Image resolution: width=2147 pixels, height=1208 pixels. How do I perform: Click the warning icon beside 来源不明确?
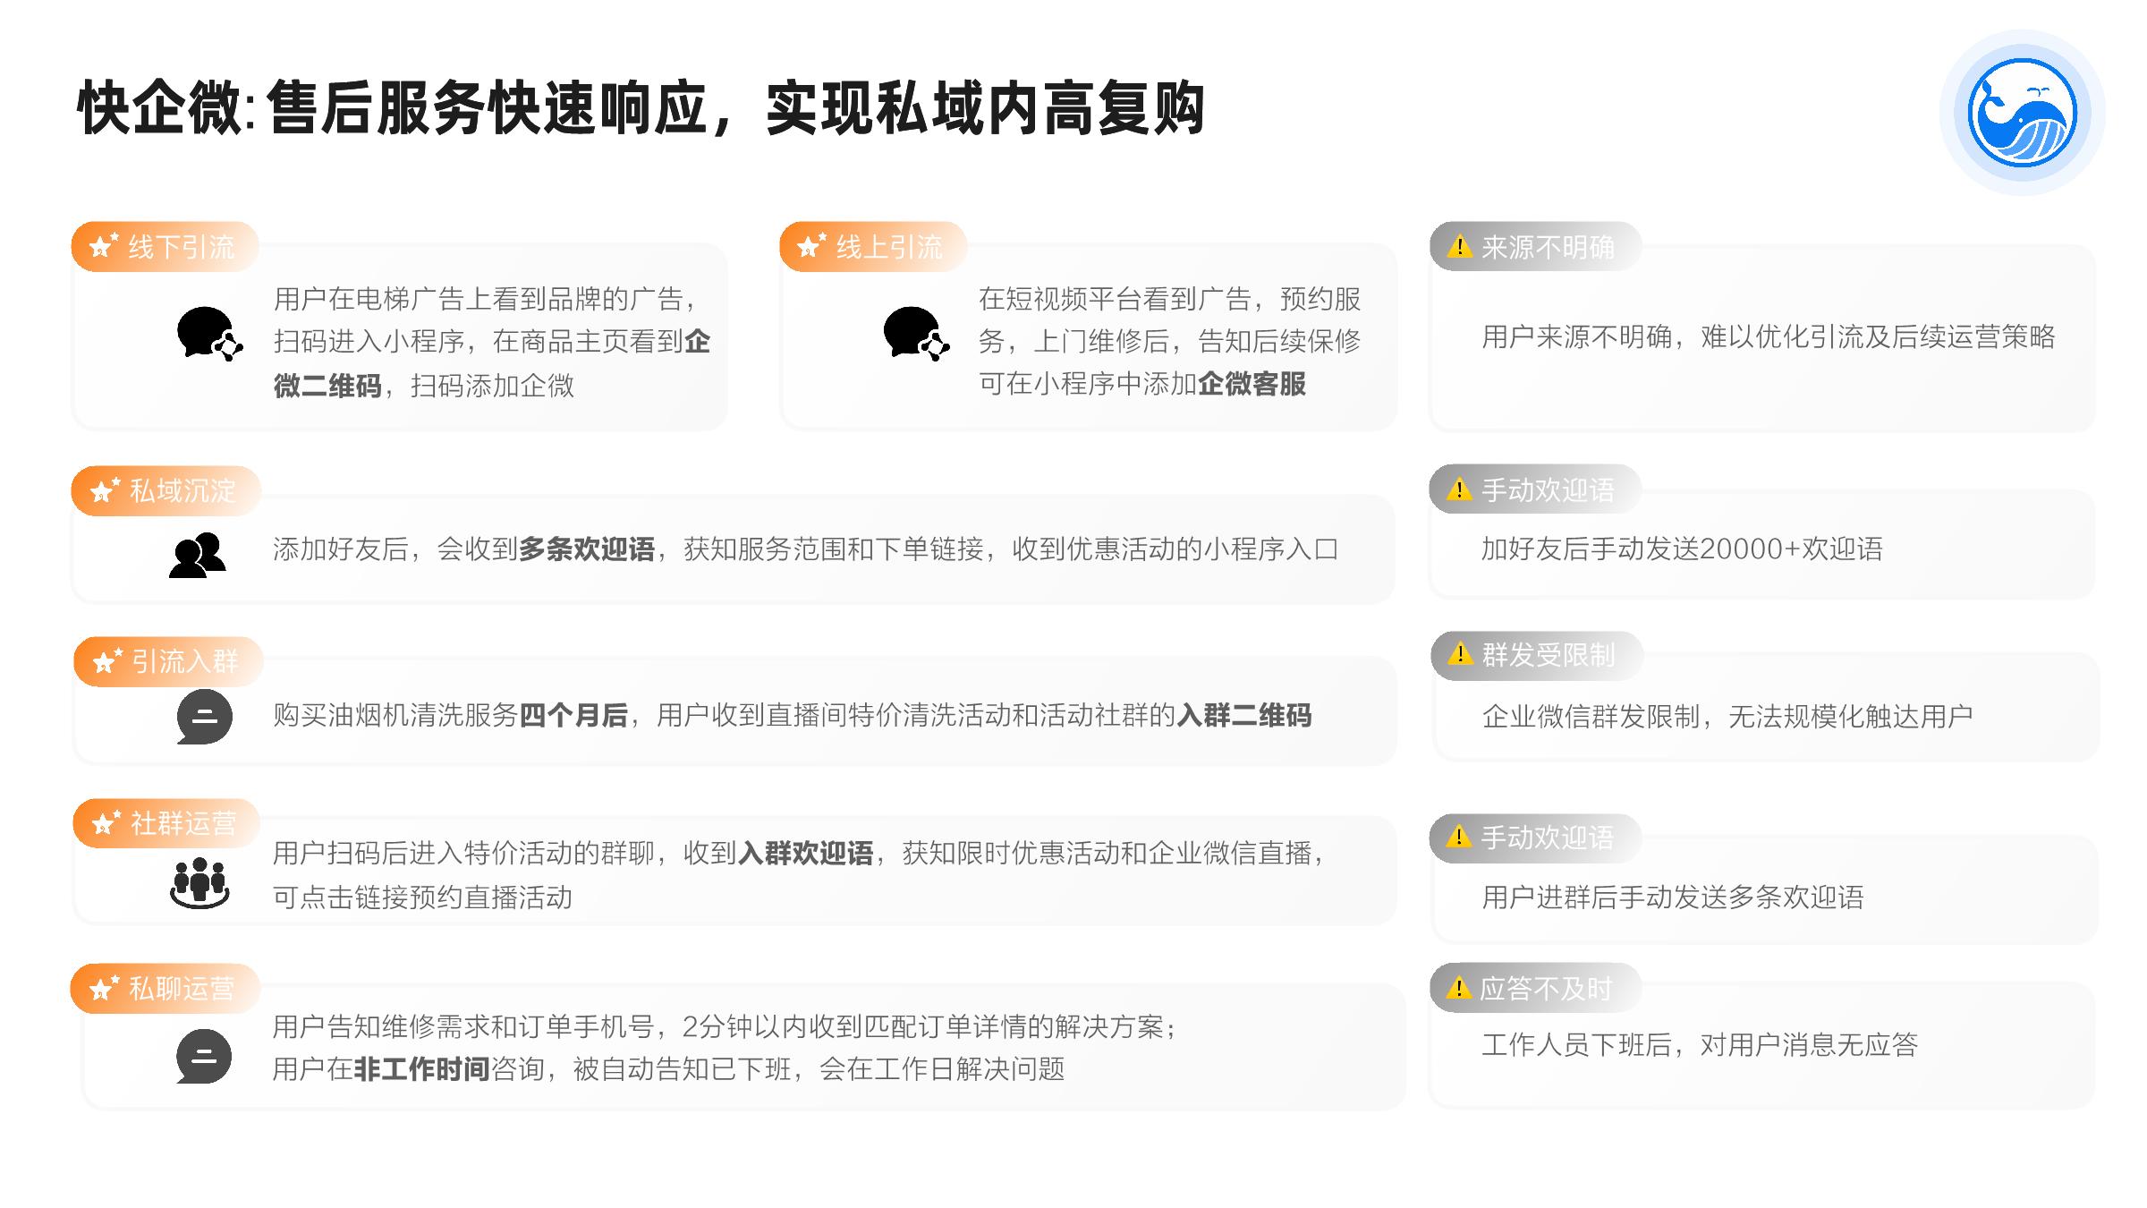pyautogui.click(x=1459, y=246)
